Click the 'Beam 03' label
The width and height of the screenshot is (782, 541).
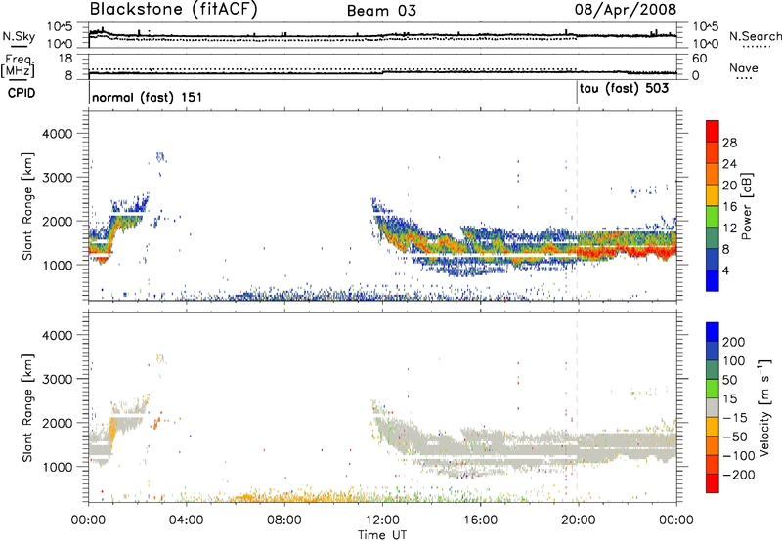pyautogui.click(x=381, y=11)
